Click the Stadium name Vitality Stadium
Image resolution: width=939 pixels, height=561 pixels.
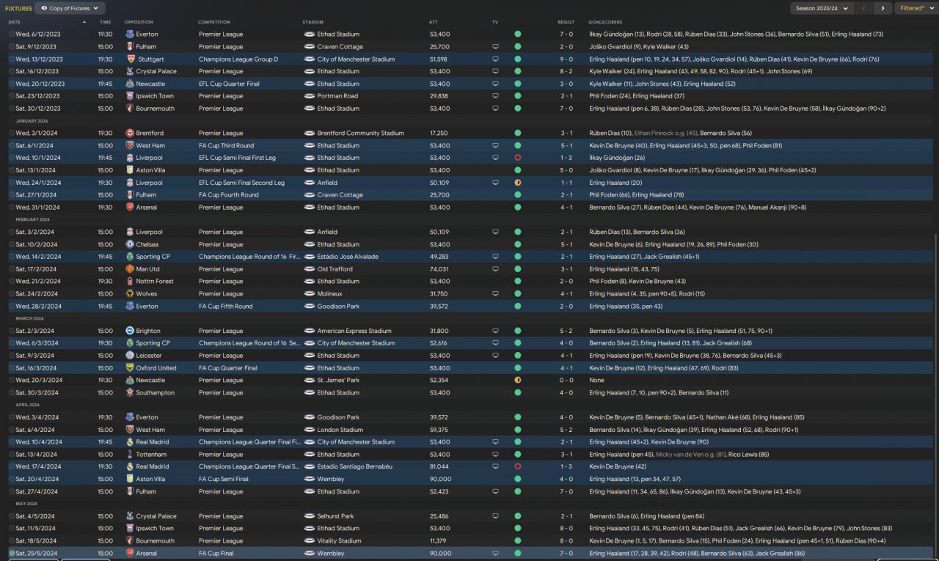pos(339,541)
